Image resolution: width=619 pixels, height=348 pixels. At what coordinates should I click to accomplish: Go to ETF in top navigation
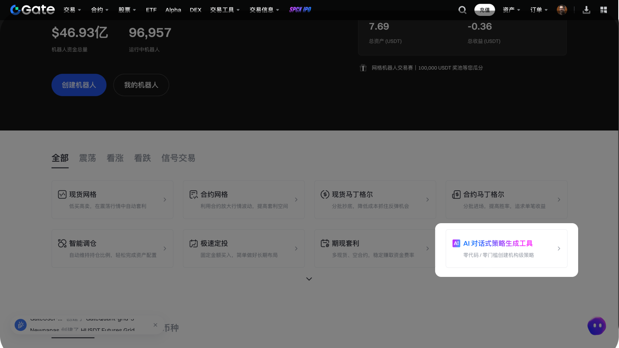coord(151,10)
